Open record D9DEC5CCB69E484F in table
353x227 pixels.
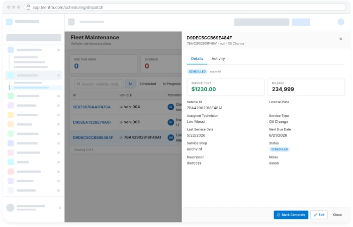93,137
